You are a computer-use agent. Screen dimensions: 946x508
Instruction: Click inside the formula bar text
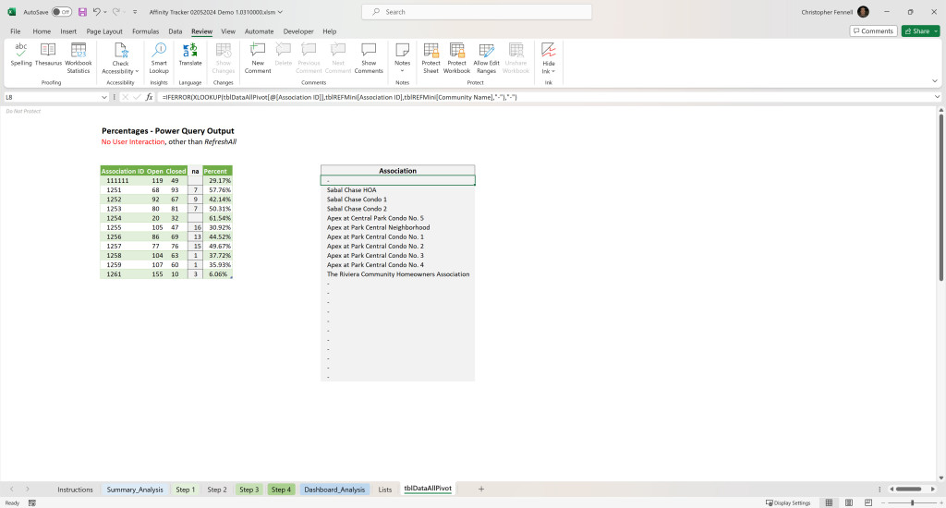[339, 97]
